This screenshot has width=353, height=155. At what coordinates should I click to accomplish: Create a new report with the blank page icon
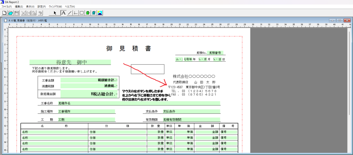4,13
